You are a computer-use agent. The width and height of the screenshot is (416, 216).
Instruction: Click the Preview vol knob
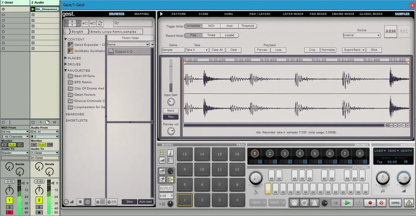171,131
